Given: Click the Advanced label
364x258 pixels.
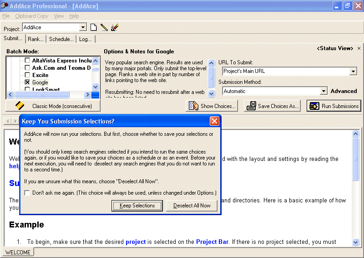Looking at the screenshot, I should 344,91.
